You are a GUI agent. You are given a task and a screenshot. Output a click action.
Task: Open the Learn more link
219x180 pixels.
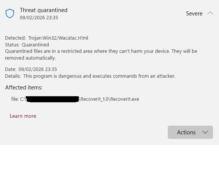click(x=23, y=116)
